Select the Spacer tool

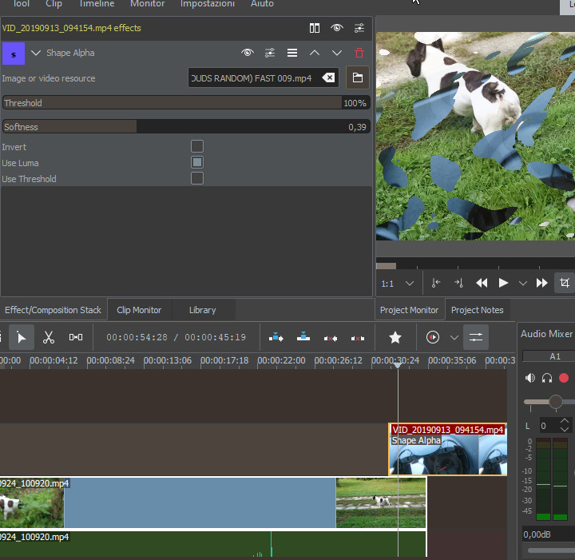tap(76, 337)
